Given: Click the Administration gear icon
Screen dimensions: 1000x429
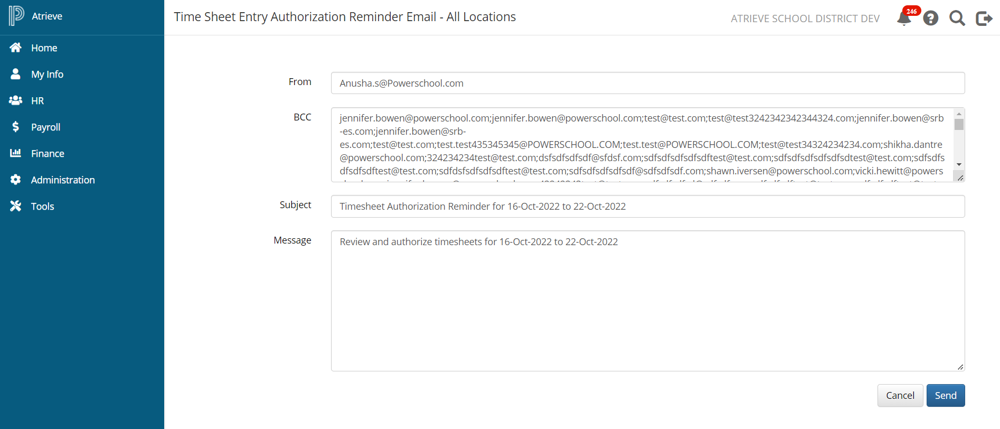Looking at the screenshot, I should (x=16, y=180).
